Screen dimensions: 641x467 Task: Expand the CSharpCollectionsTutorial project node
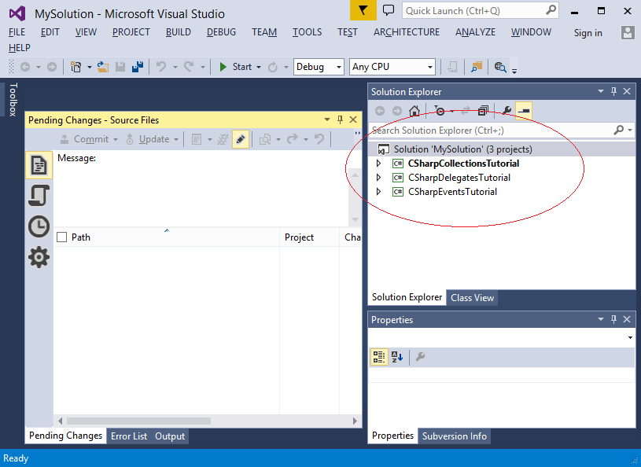click(x=378, y=164)
